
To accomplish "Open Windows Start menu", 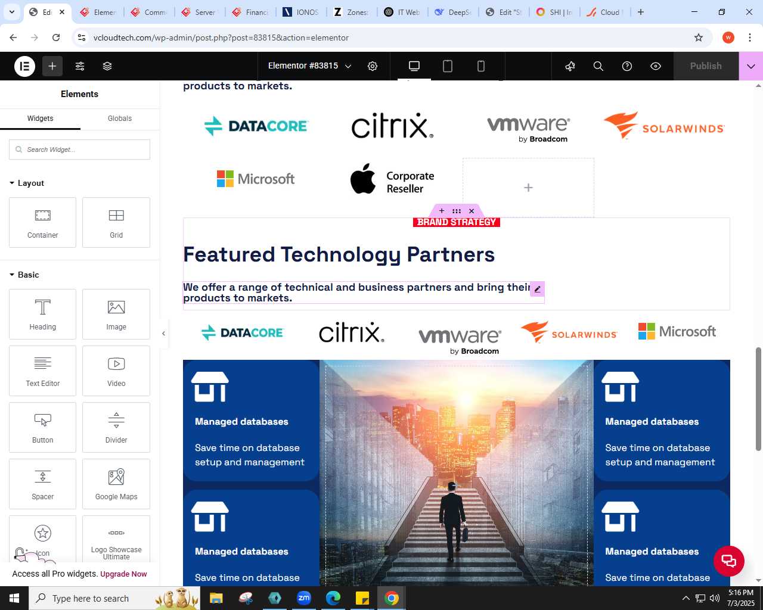I will tap(14, 598).
